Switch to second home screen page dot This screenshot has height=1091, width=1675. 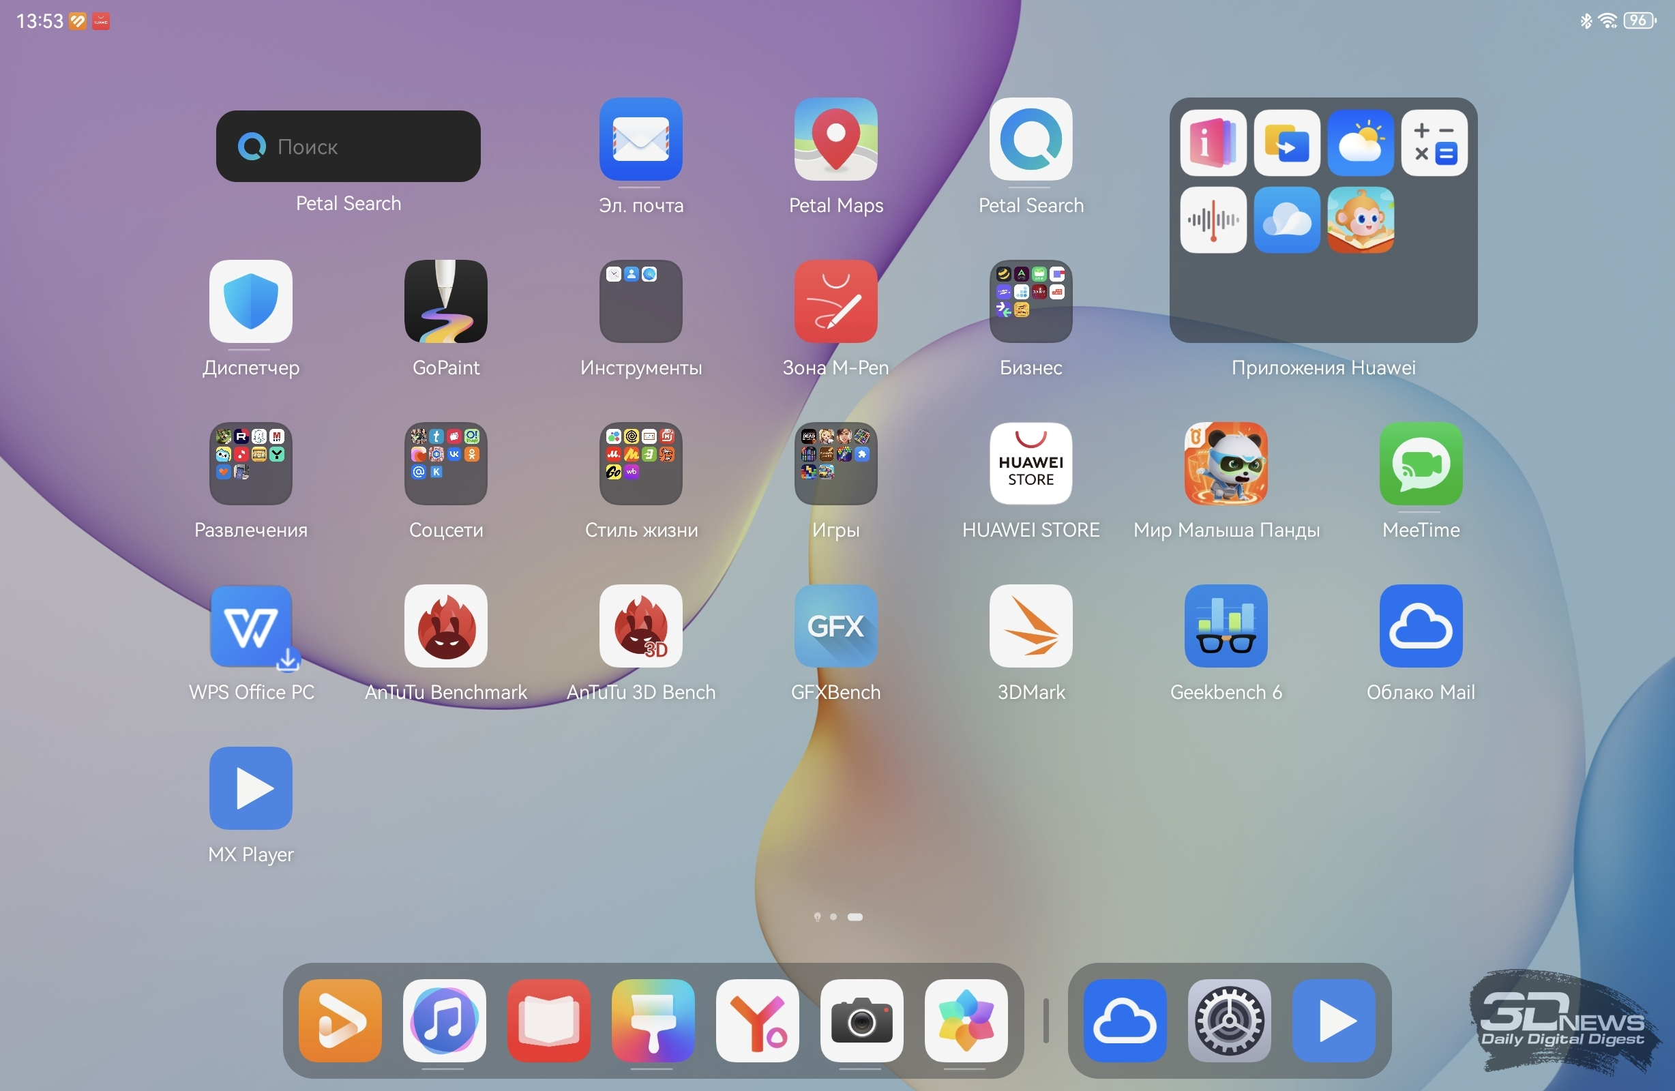point(833,916)
